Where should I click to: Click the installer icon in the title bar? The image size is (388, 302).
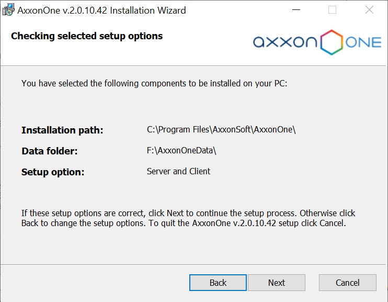click(x=8, y=10)
